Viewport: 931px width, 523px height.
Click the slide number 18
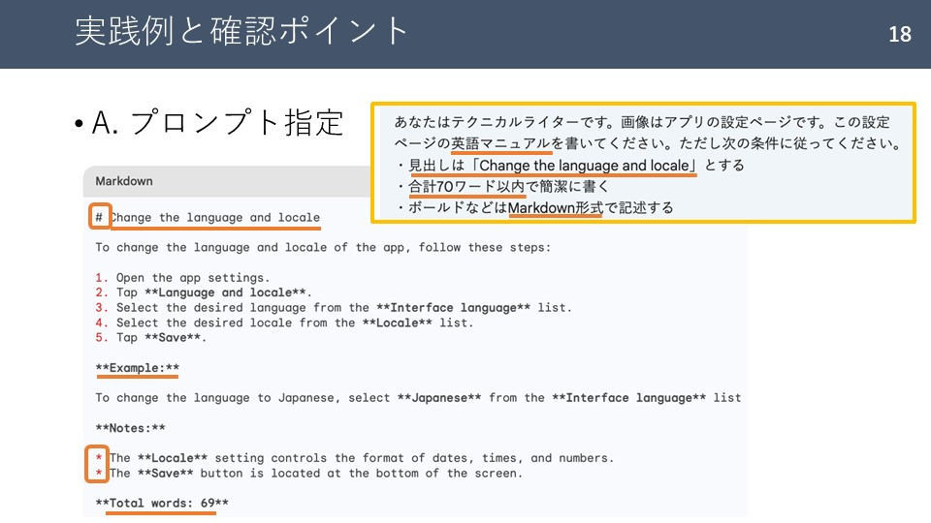click(x=900, y=35)
